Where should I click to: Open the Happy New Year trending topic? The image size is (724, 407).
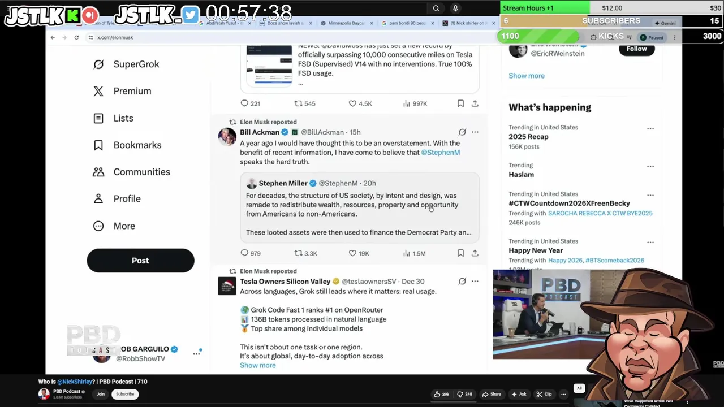[x=536, y=250]
